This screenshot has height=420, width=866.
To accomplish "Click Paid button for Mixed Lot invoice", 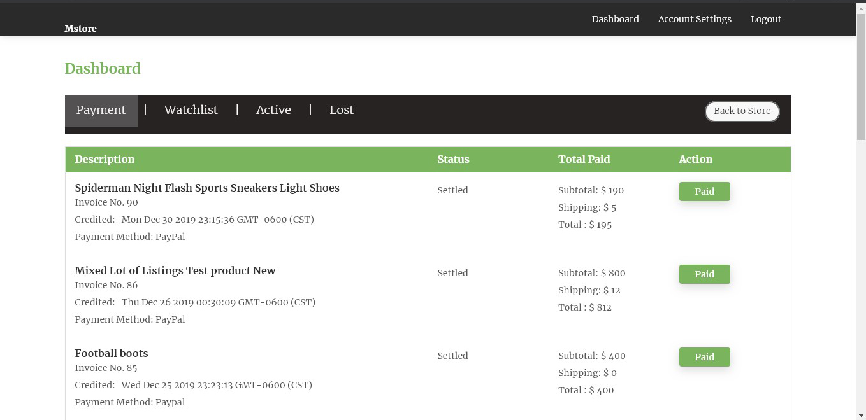I will coord(704,274).
